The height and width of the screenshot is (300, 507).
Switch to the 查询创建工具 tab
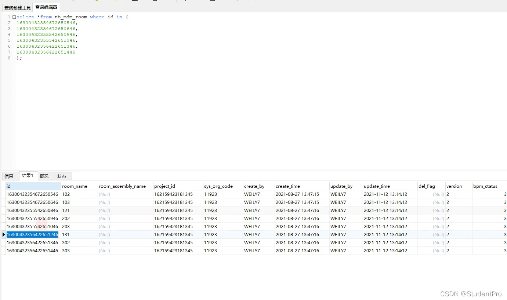(x=17, y=8)
